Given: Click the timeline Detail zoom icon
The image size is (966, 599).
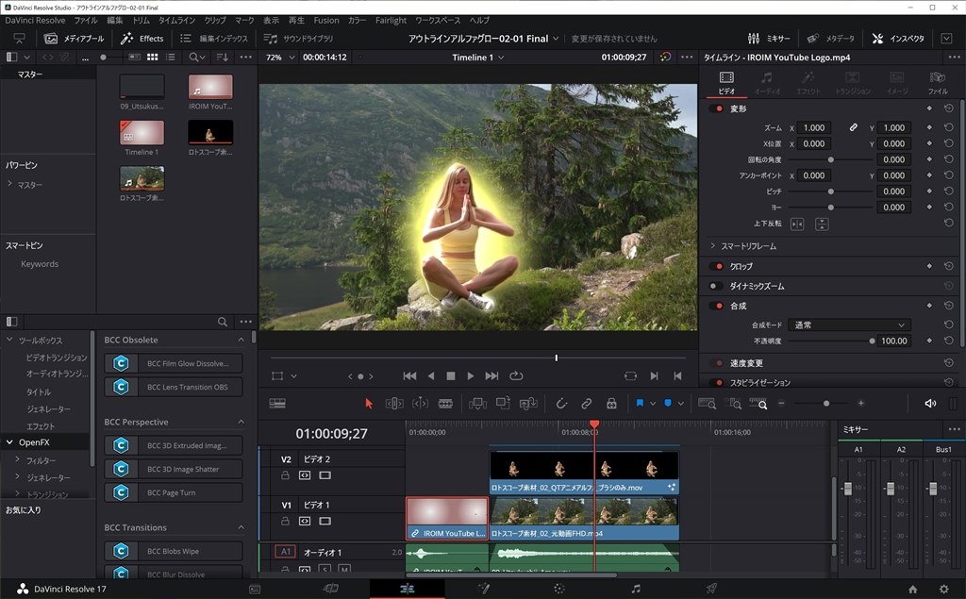Looking at the screenshot, I should (x=735, y=404).
